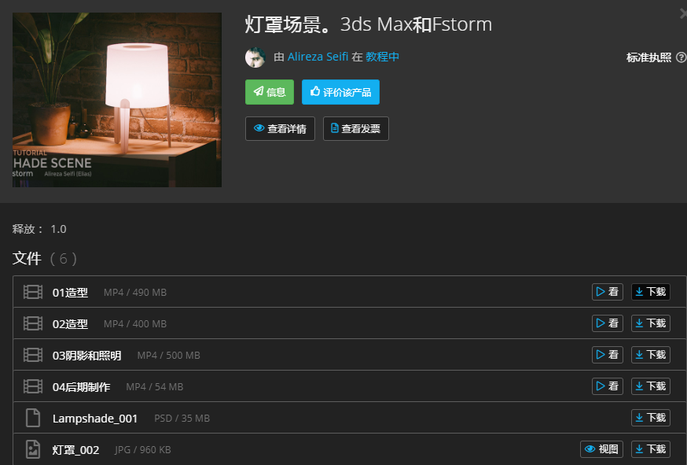Screen dimensions: 687x465
Task: Download the 01造型 MP4 file
Action: click(651, 292)
